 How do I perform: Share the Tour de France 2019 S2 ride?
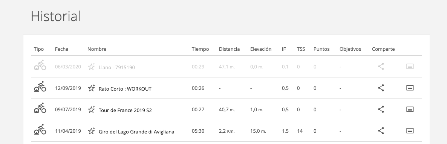(x=381, y=109)
